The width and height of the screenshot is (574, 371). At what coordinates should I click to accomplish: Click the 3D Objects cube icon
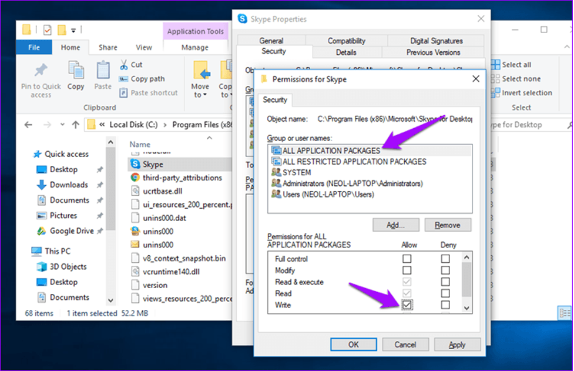click(41, 266)
